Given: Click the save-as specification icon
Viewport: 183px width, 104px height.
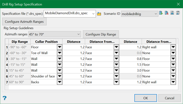Looking at the screenshot, I should [178, 13].
